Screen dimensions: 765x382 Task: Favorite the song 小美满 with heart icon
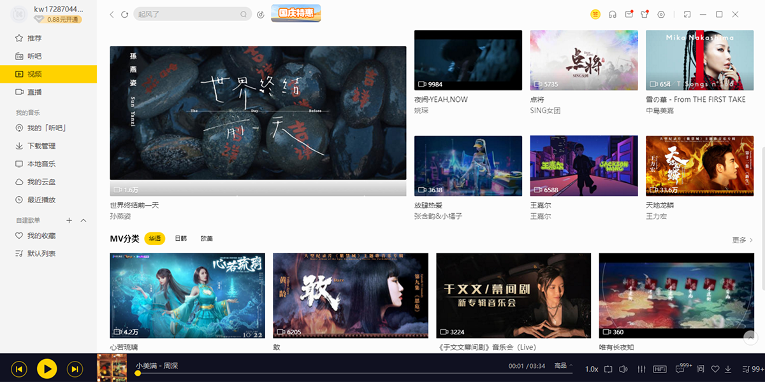point(715,369)
